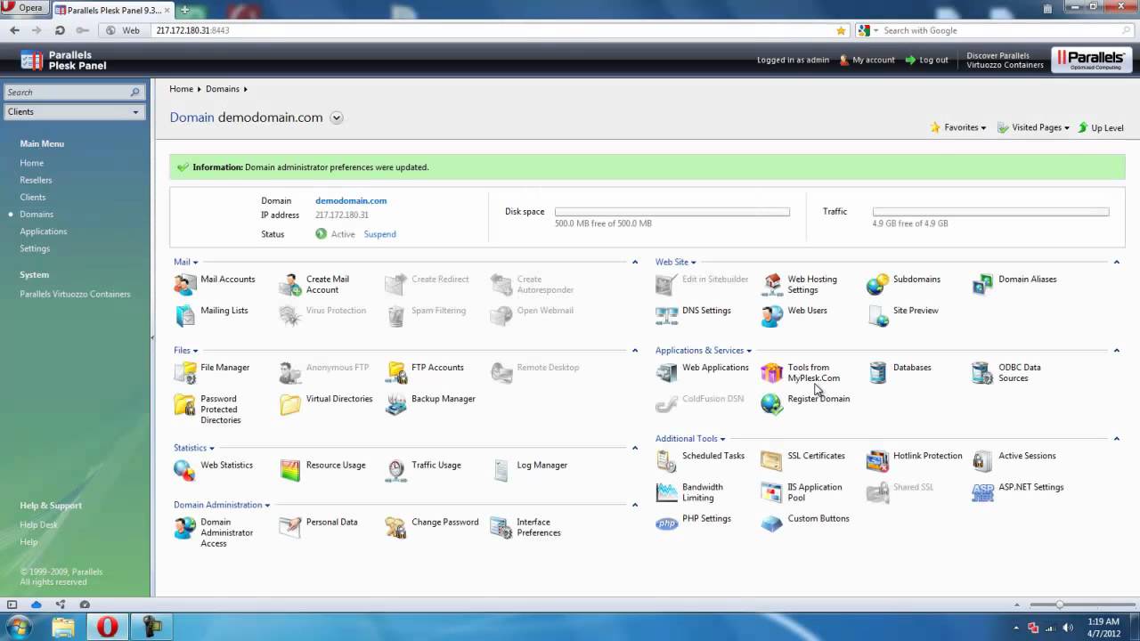
Task: Open the Databases icon
Action: pos(878,372)
